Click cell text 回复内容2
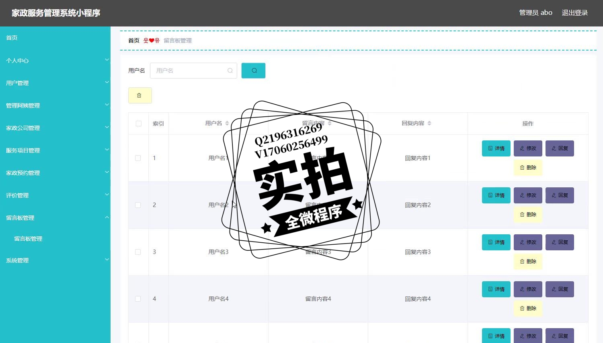603x343 pixels. pos(418,205)
